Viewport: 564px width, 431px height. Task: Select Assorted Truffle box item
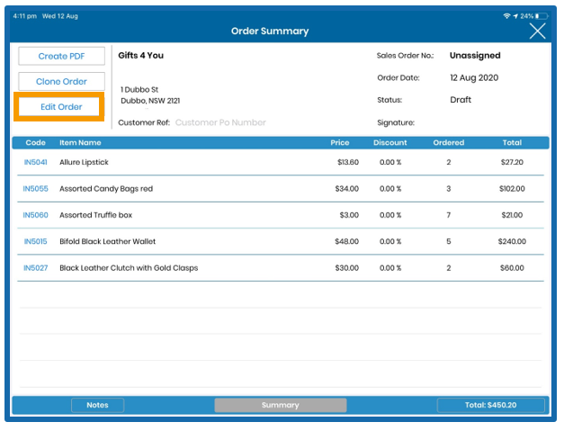point(95,215)
